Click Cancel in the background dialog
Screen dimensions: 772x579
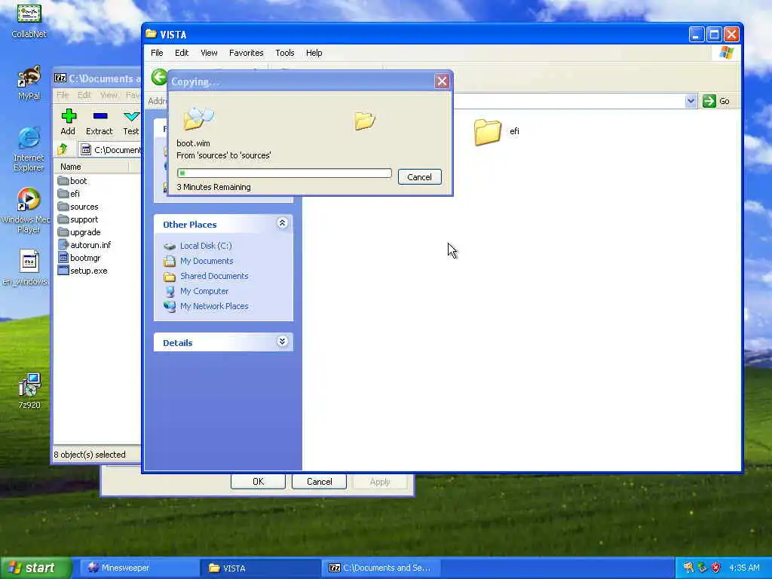coord(319,482)
